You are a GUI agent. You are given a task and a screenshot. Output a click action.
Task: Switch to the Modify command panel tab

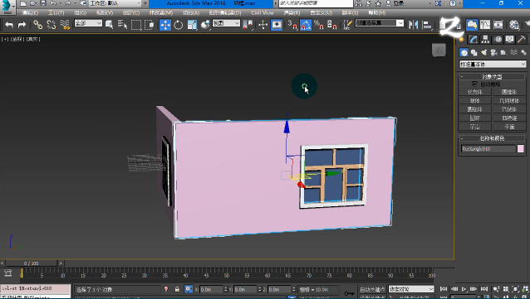pos(474,40)
